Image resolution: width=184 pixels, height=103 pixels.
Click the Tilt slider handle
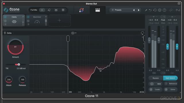[x=19, y=64]
